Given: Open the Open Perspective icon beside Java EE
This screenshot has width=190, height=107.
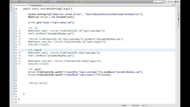Looking at the screenshot, I should (166, 2).
